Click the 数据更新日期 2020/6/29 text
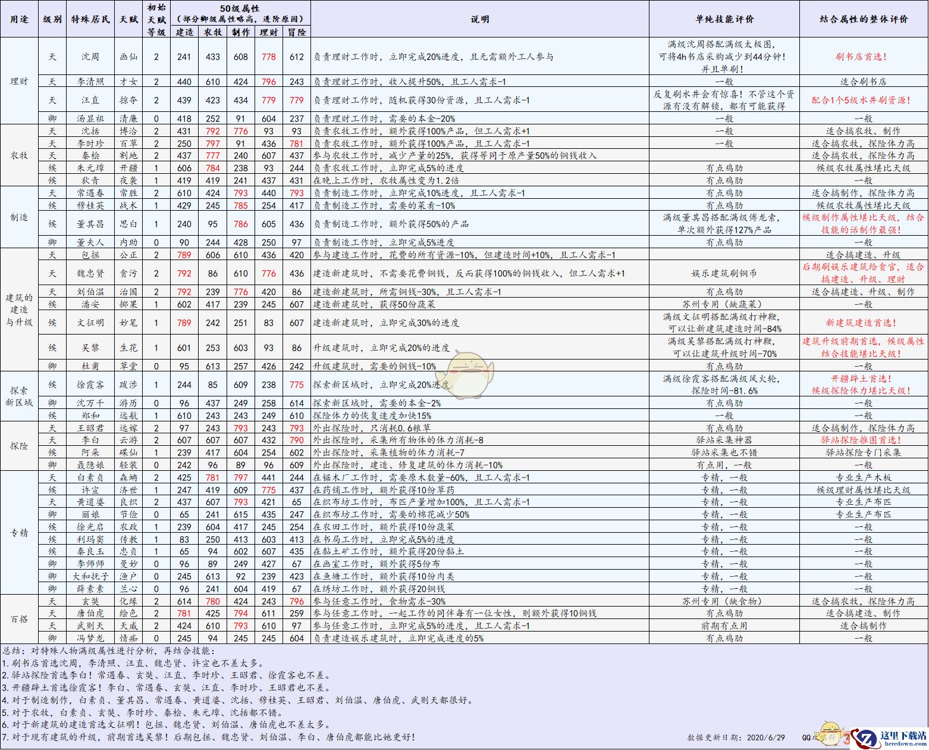This screenshot has height=750, width=929. [x=736, y=737]
